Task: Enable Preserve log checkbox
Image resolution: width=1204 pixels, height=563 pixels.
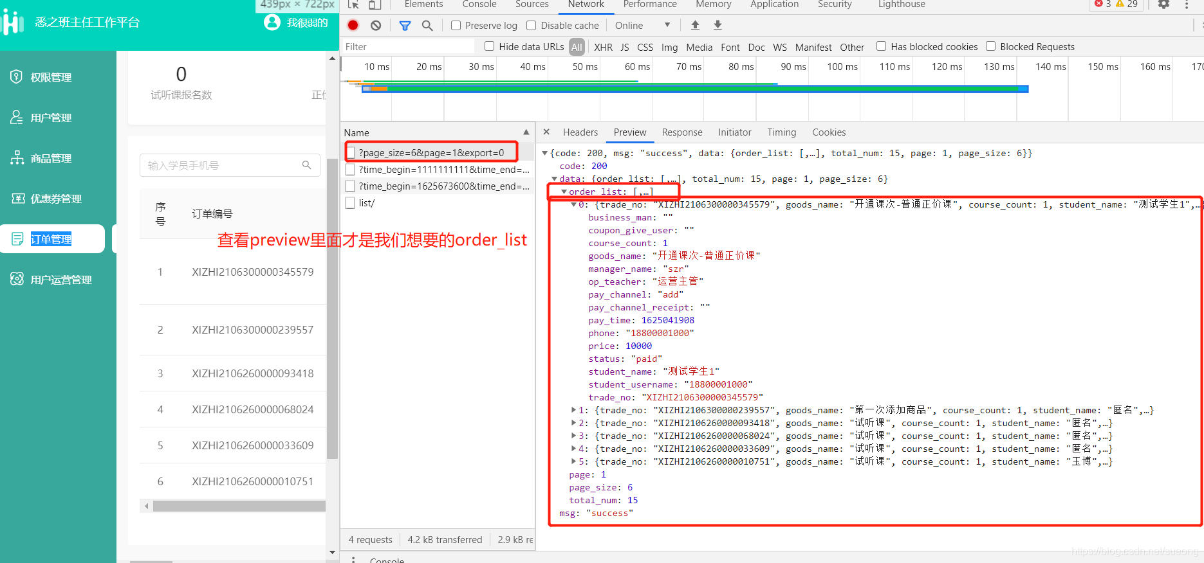Action: click(x=456, y=26)
